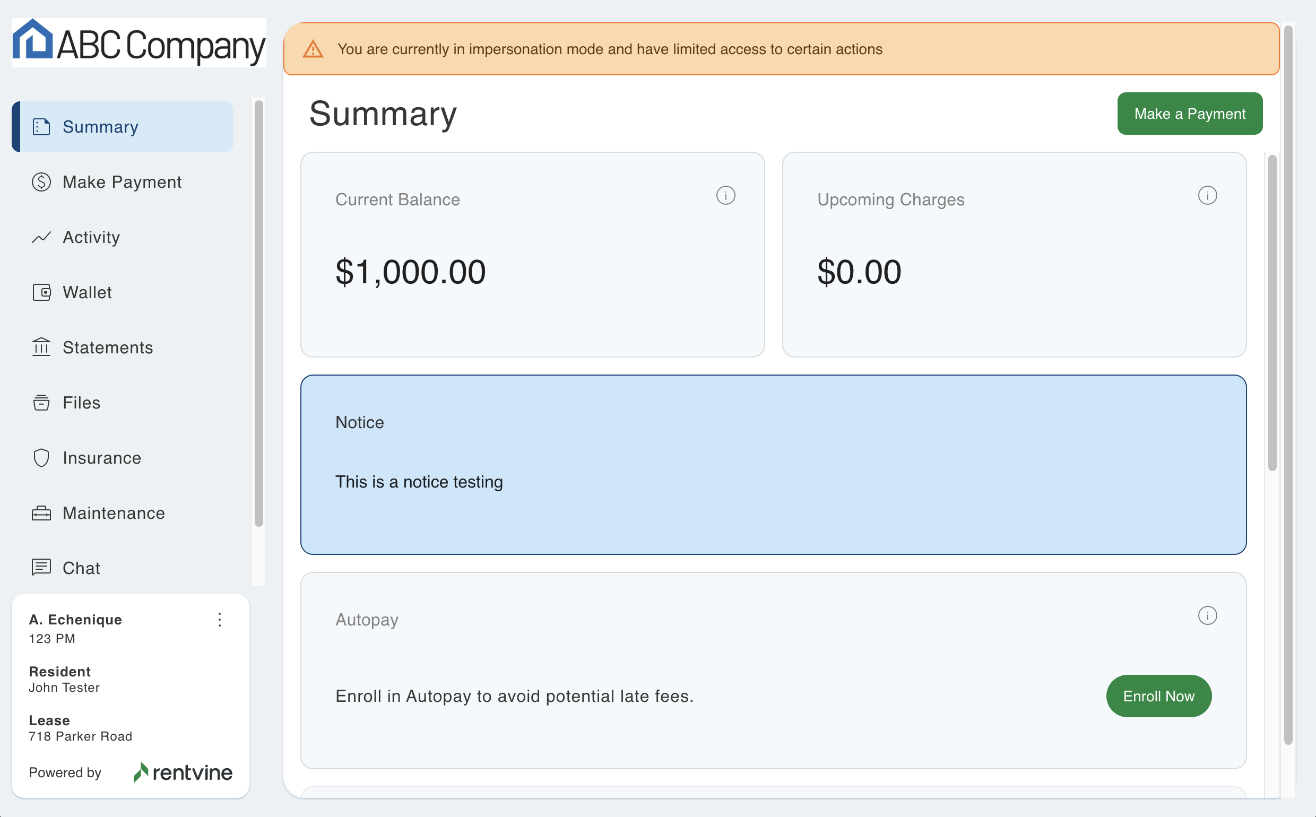Click the Current Balance info icon
The height and width of the screenshot is (817, 1316).
[725, 196]
